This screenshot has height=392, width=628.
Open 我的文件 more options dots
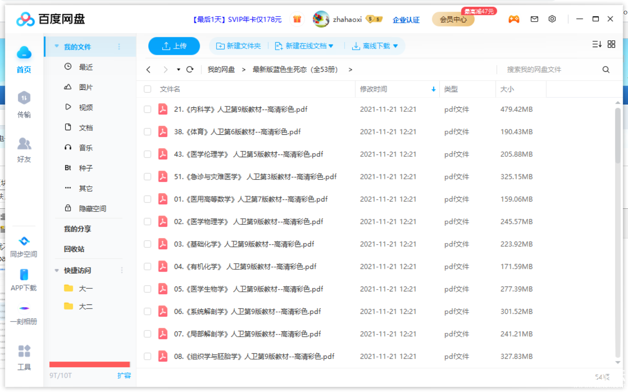[x=119, y=47]
